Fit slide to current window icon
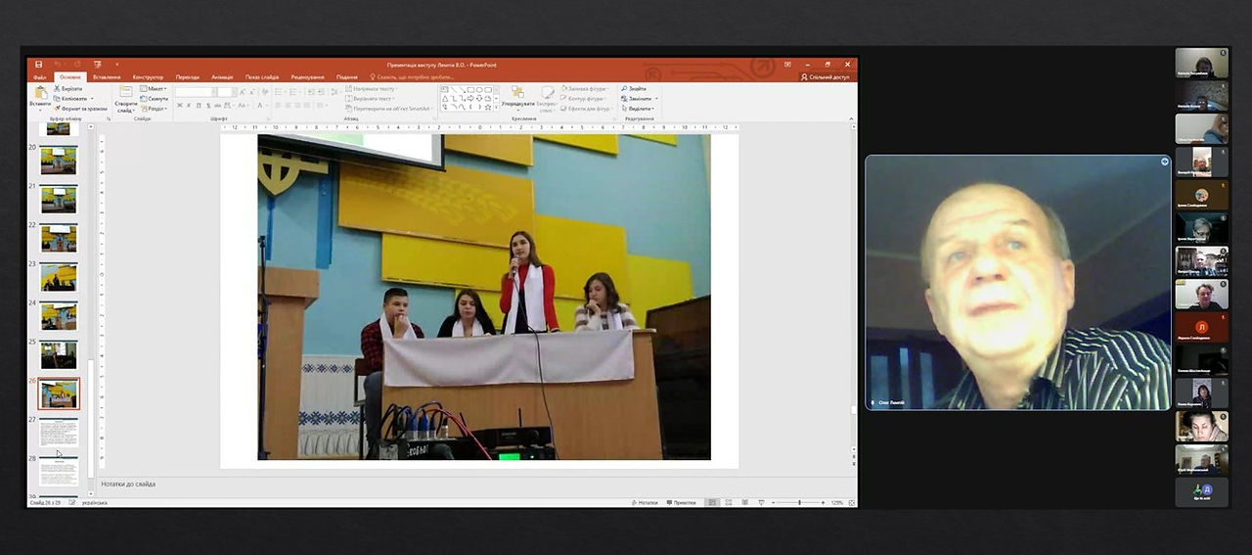 point(850,503)
